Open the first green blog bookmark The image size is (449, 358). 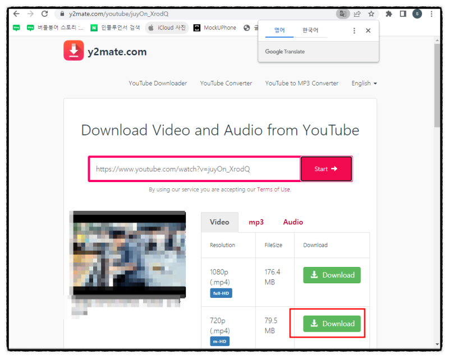[x=16, y=28]
